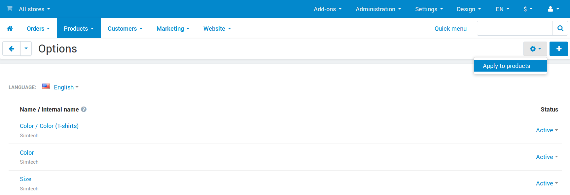The width and height of the screenshot is (570, 195).
Task: Click the US flag language icon
Action: (x=46, y=86)
